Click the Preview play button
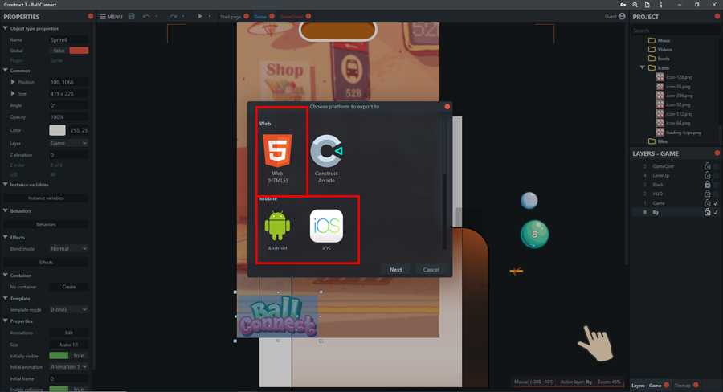Screen dimensions: 723x392 point(200,16)
